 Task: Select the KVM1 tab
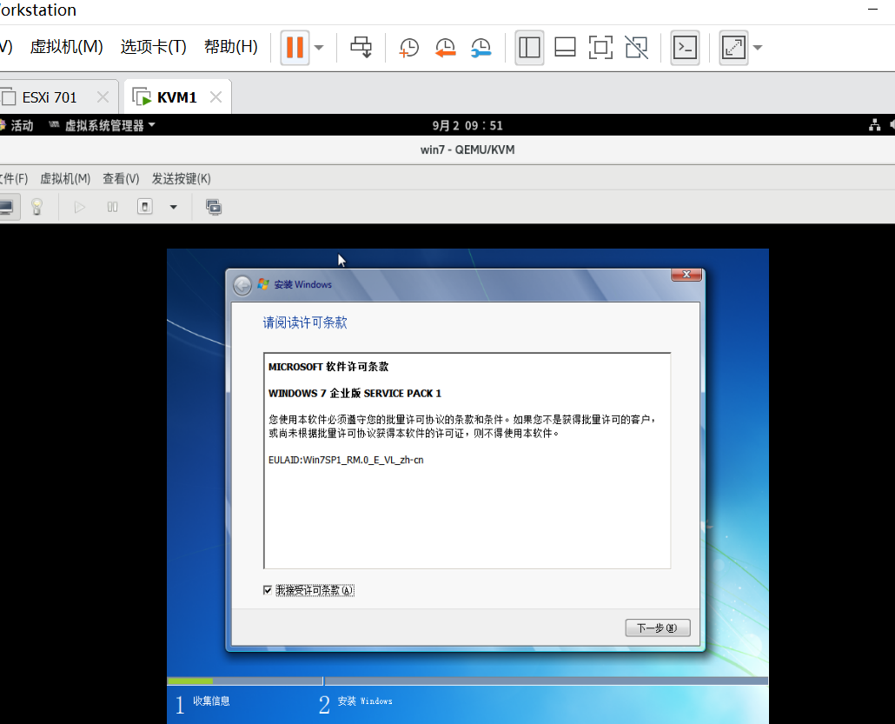(x=176, y=97)
